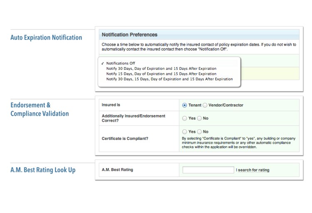Select Notify 30 Days, 15 Days, Day of Expiration

coord(169,79)
